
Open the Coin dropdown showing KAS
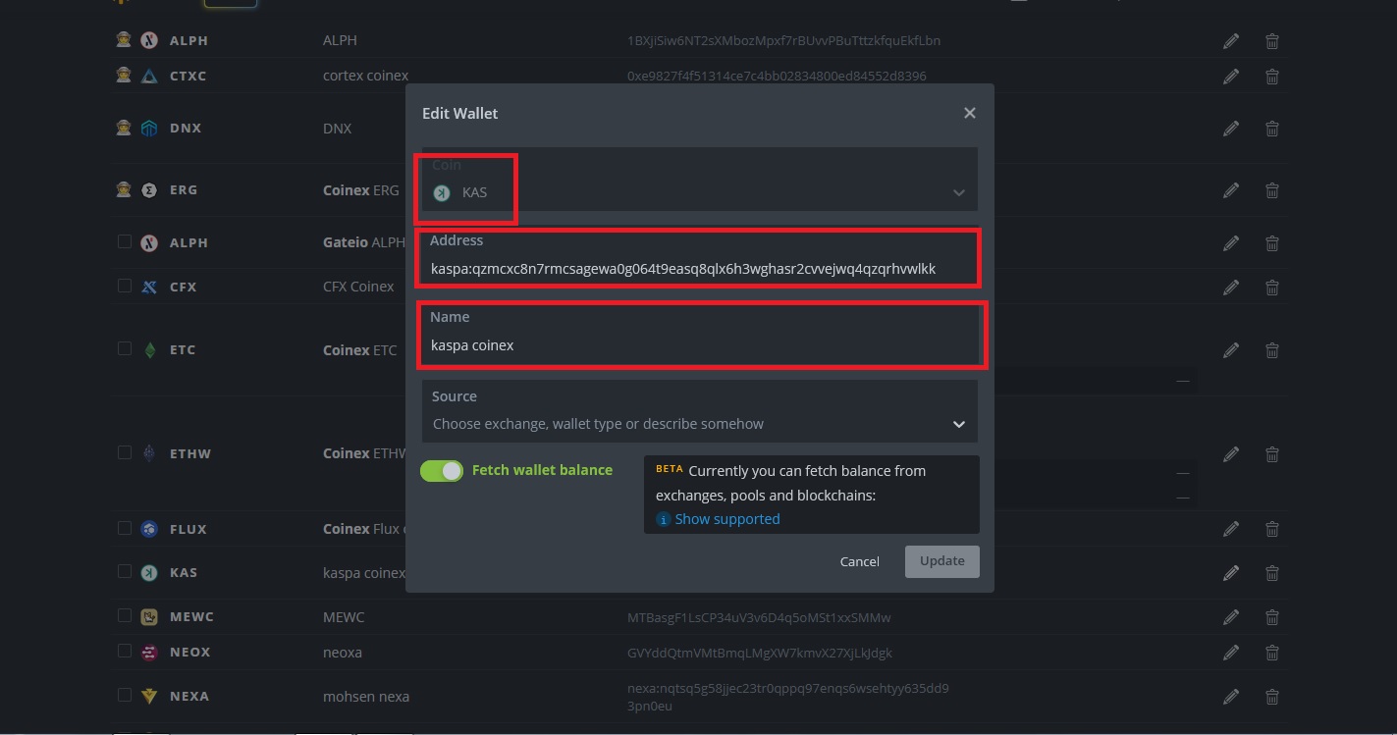[699, 192]
